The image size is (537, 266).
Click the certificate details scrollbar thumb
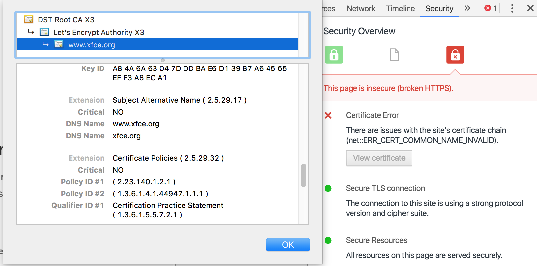pos(304,175)
